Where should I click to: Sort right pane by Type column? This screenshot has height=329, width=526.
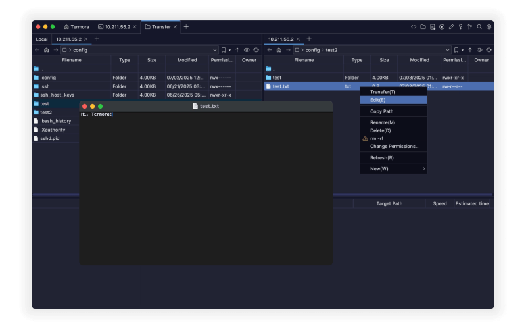coord(357,60)
